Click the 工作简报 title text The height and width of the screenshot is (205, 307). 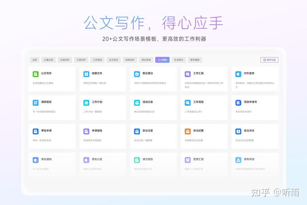pos(199,102)
